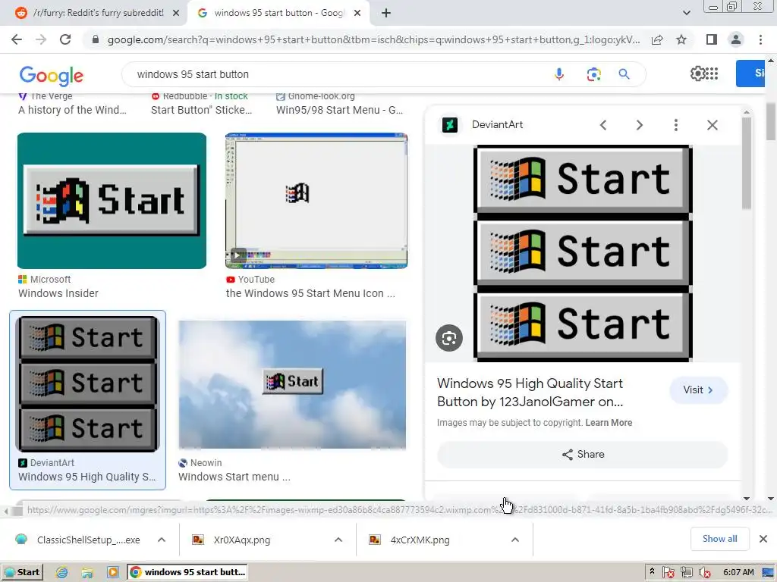Click the Share button
The image size is (777, 582).
[x=582, y=455]
